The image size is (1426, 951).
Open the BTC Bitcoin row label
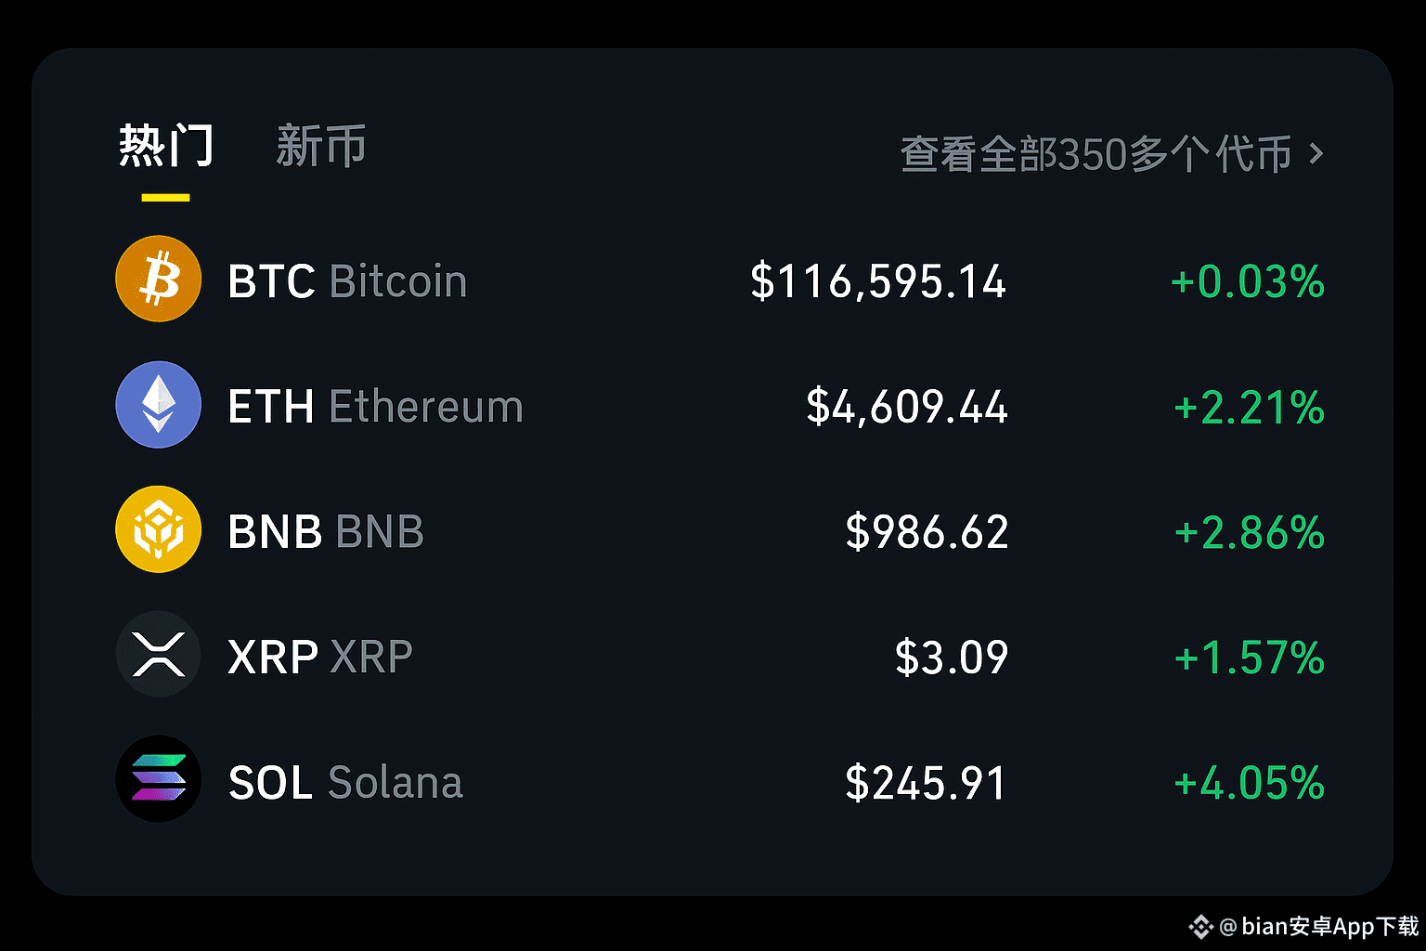[347, 281]
